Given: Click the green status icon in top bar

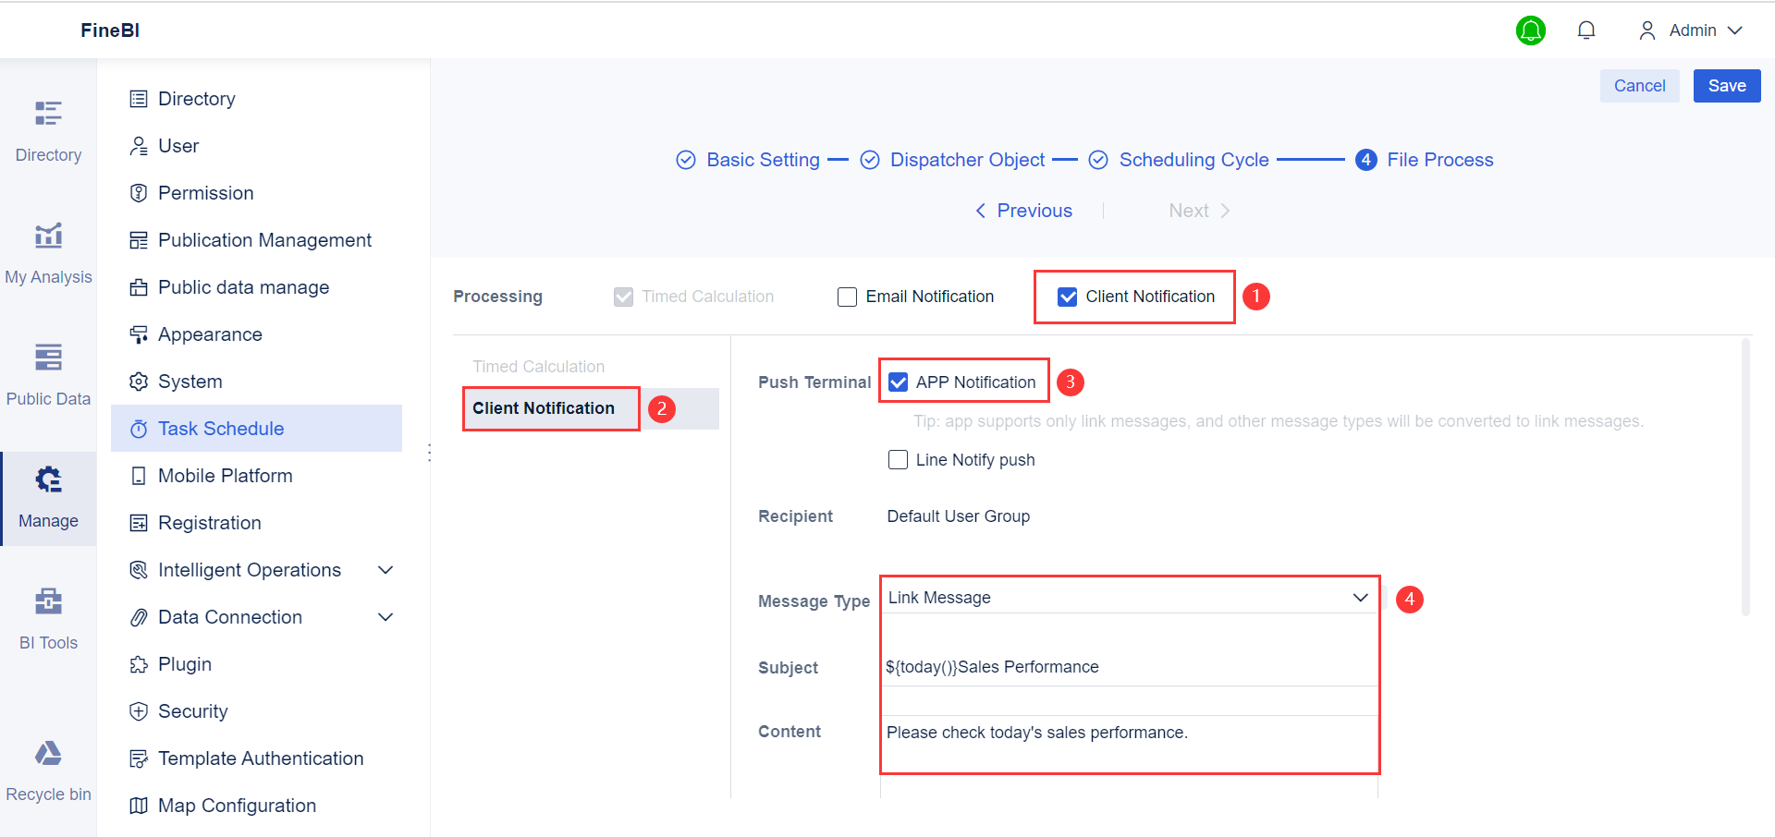Looking at the screenshot, I should [x=1531, y=30].
